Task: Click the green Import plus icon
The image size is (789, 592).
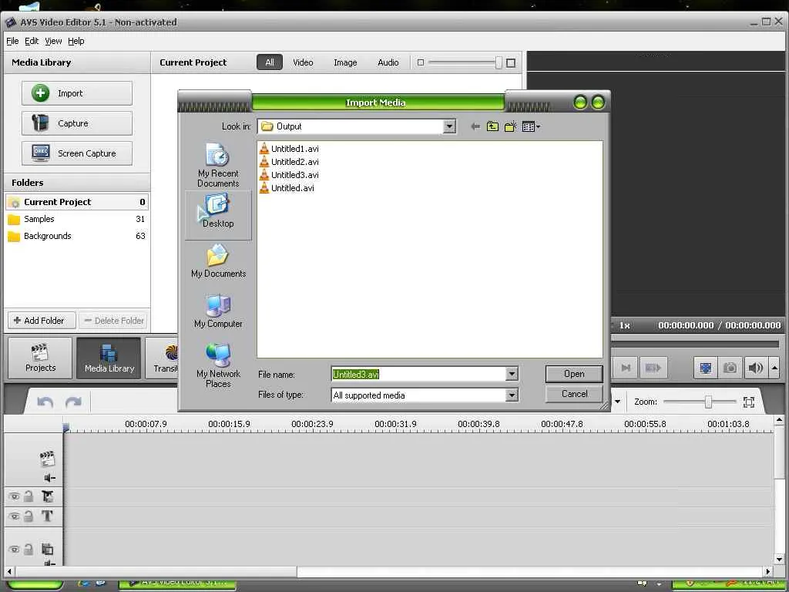Action: pyautogui.click(x=40, y=93)
